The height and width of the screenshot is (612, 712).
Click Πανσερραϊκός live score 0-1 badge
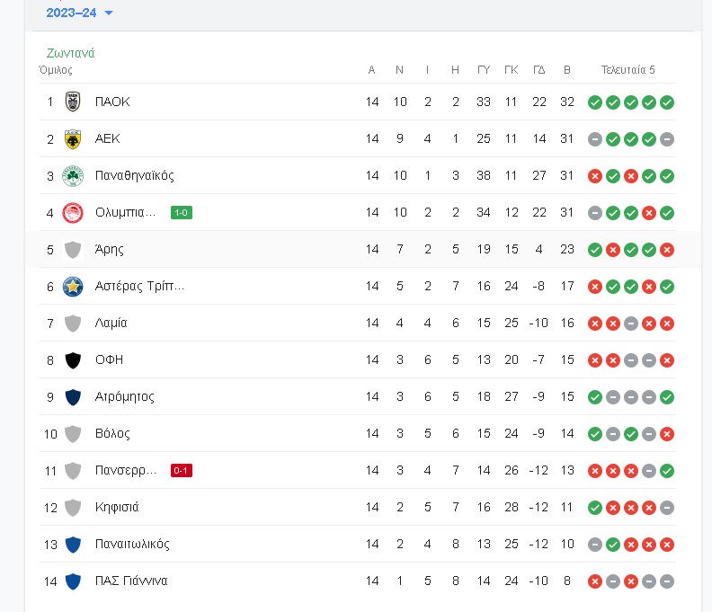pyautogui.click(x=182, y=470)
